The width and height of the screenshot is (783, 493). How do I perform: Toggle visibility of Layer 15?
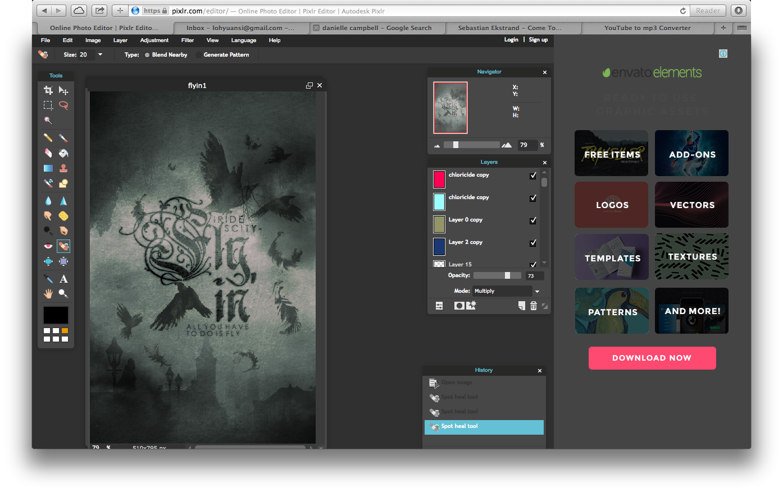click(533, 264)
